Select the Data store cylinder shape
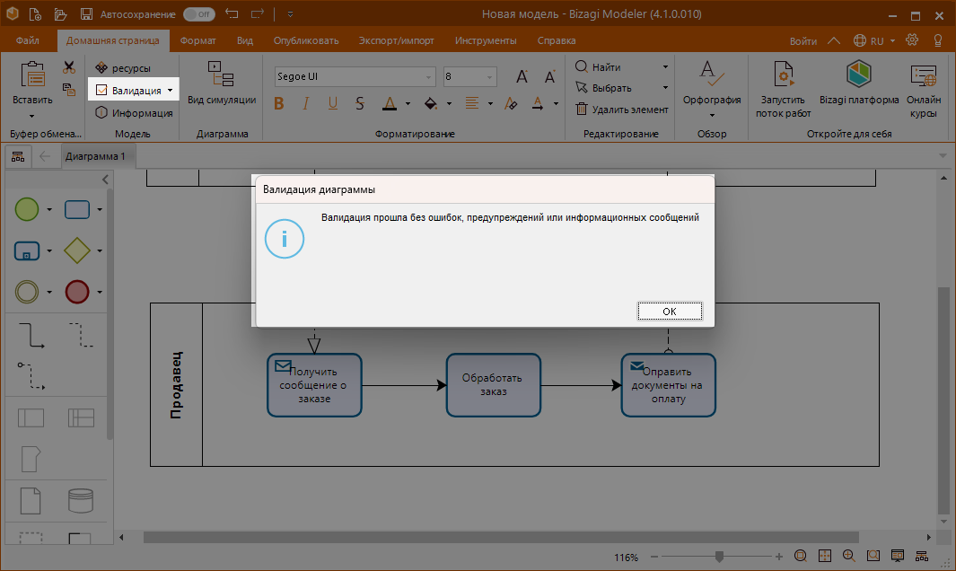 [x=80, y=501]
